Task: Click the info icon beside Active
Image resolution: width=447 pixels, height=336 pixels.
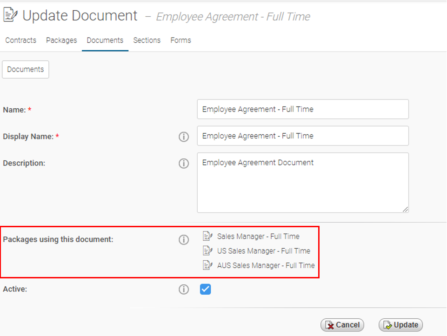Action: coord(184,290)
